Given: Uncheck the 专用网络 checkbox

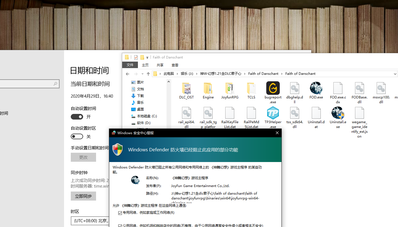Looking at the screenshot, I should click(x=120, y=213).
